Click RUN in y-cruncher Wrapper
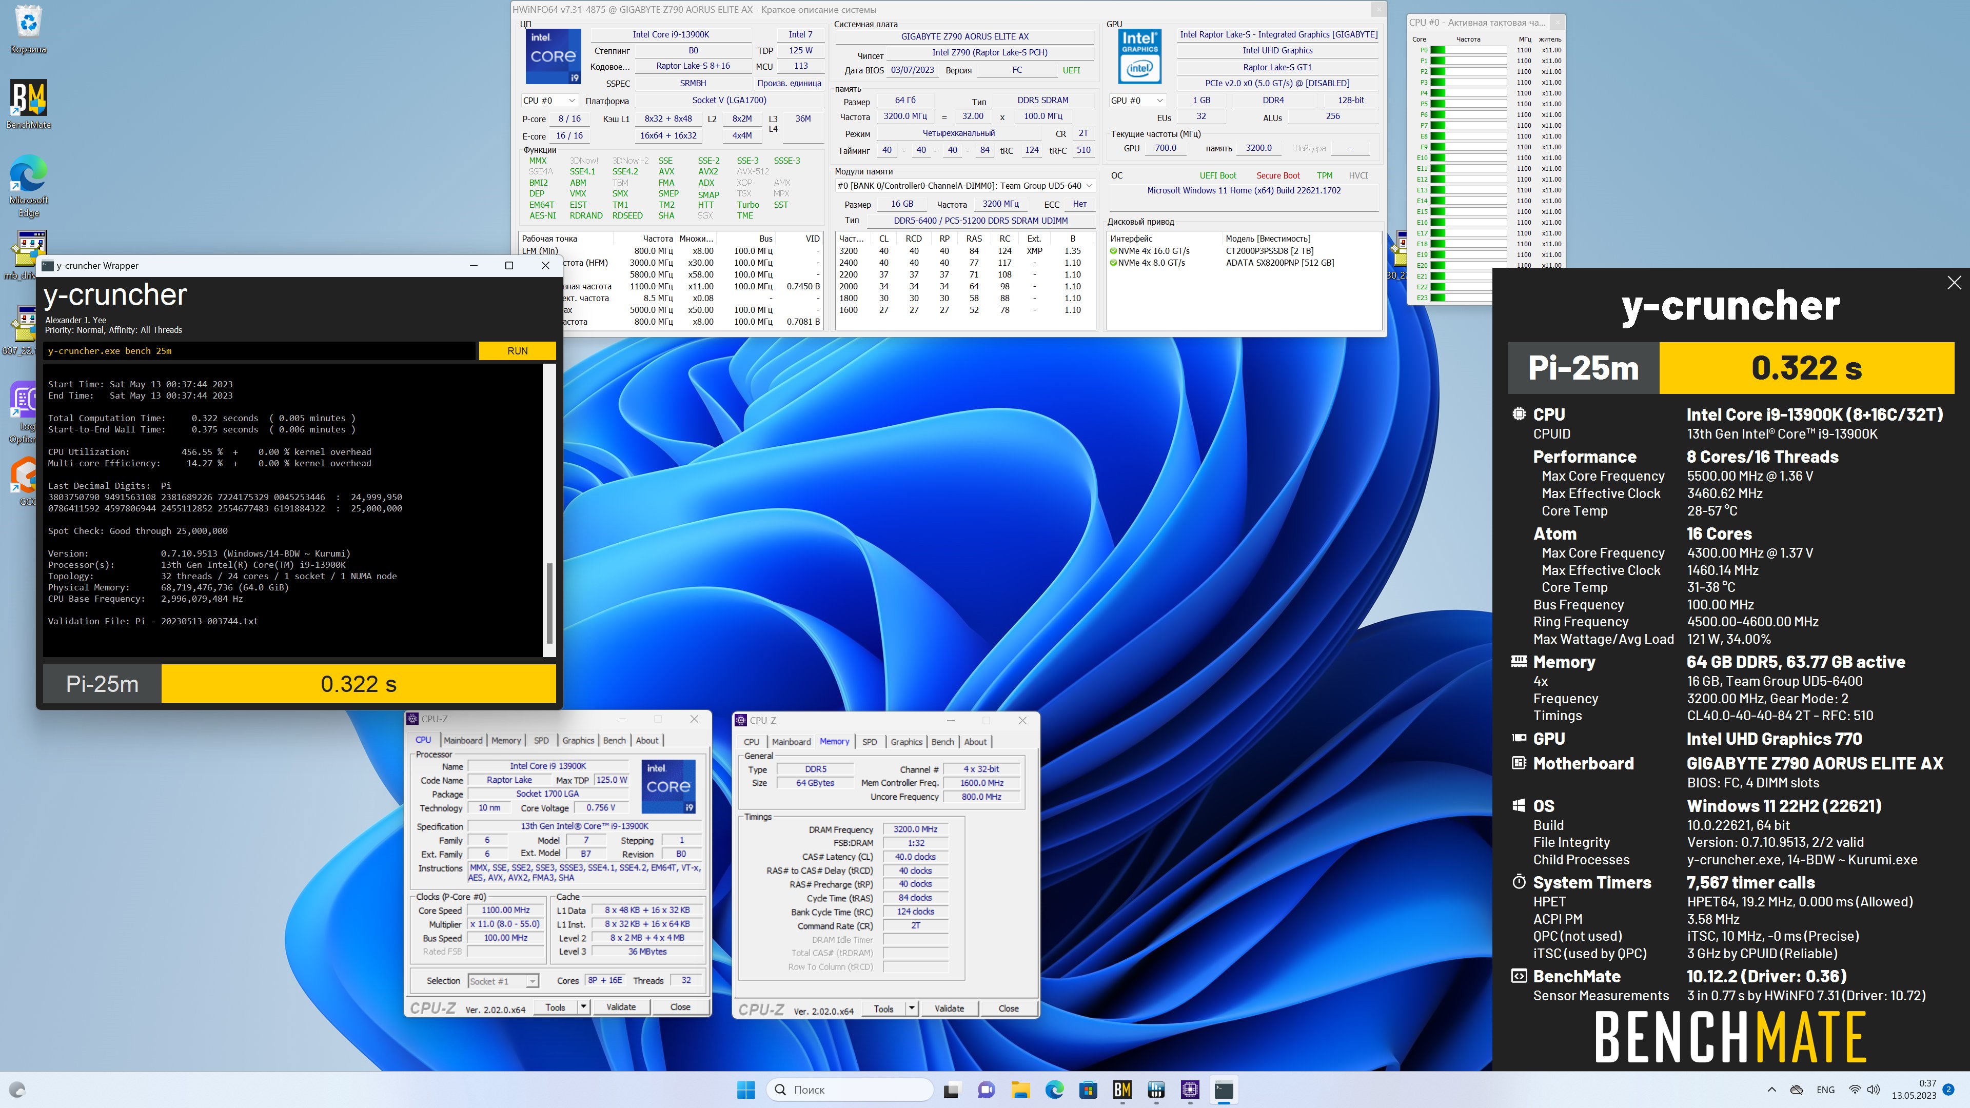This screenshot has height=1108, width=1970. [x=517, y=351]
